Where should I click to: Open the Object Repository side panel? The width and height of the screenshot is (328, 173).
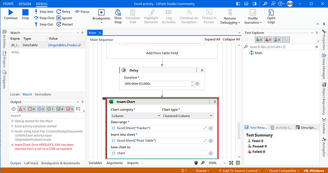[x=324, y=99]
